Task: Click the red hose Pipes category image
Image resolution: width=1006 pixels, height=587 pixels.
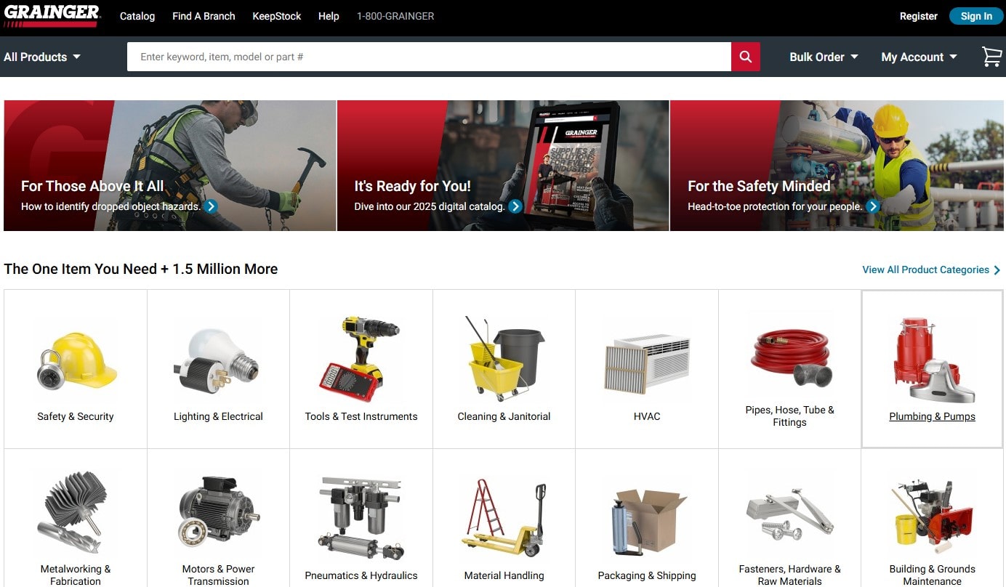Action: [789, 357]
